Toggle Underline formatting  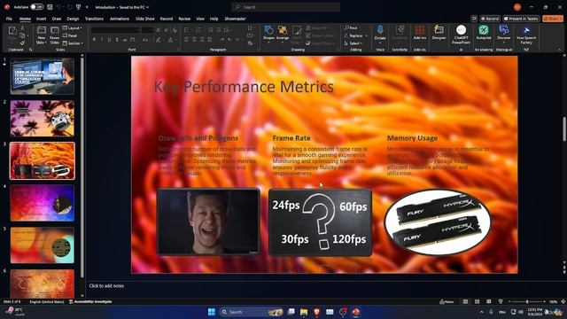(109, 39)
